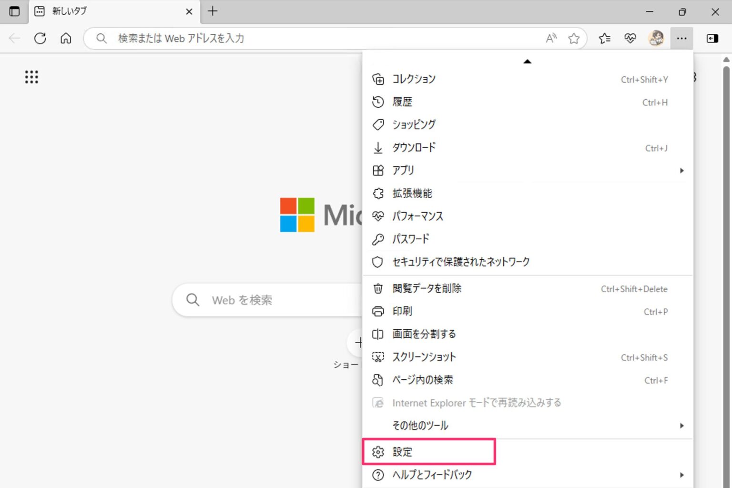Open 閲覧データを削除 dialog

(x=427, y=288)
